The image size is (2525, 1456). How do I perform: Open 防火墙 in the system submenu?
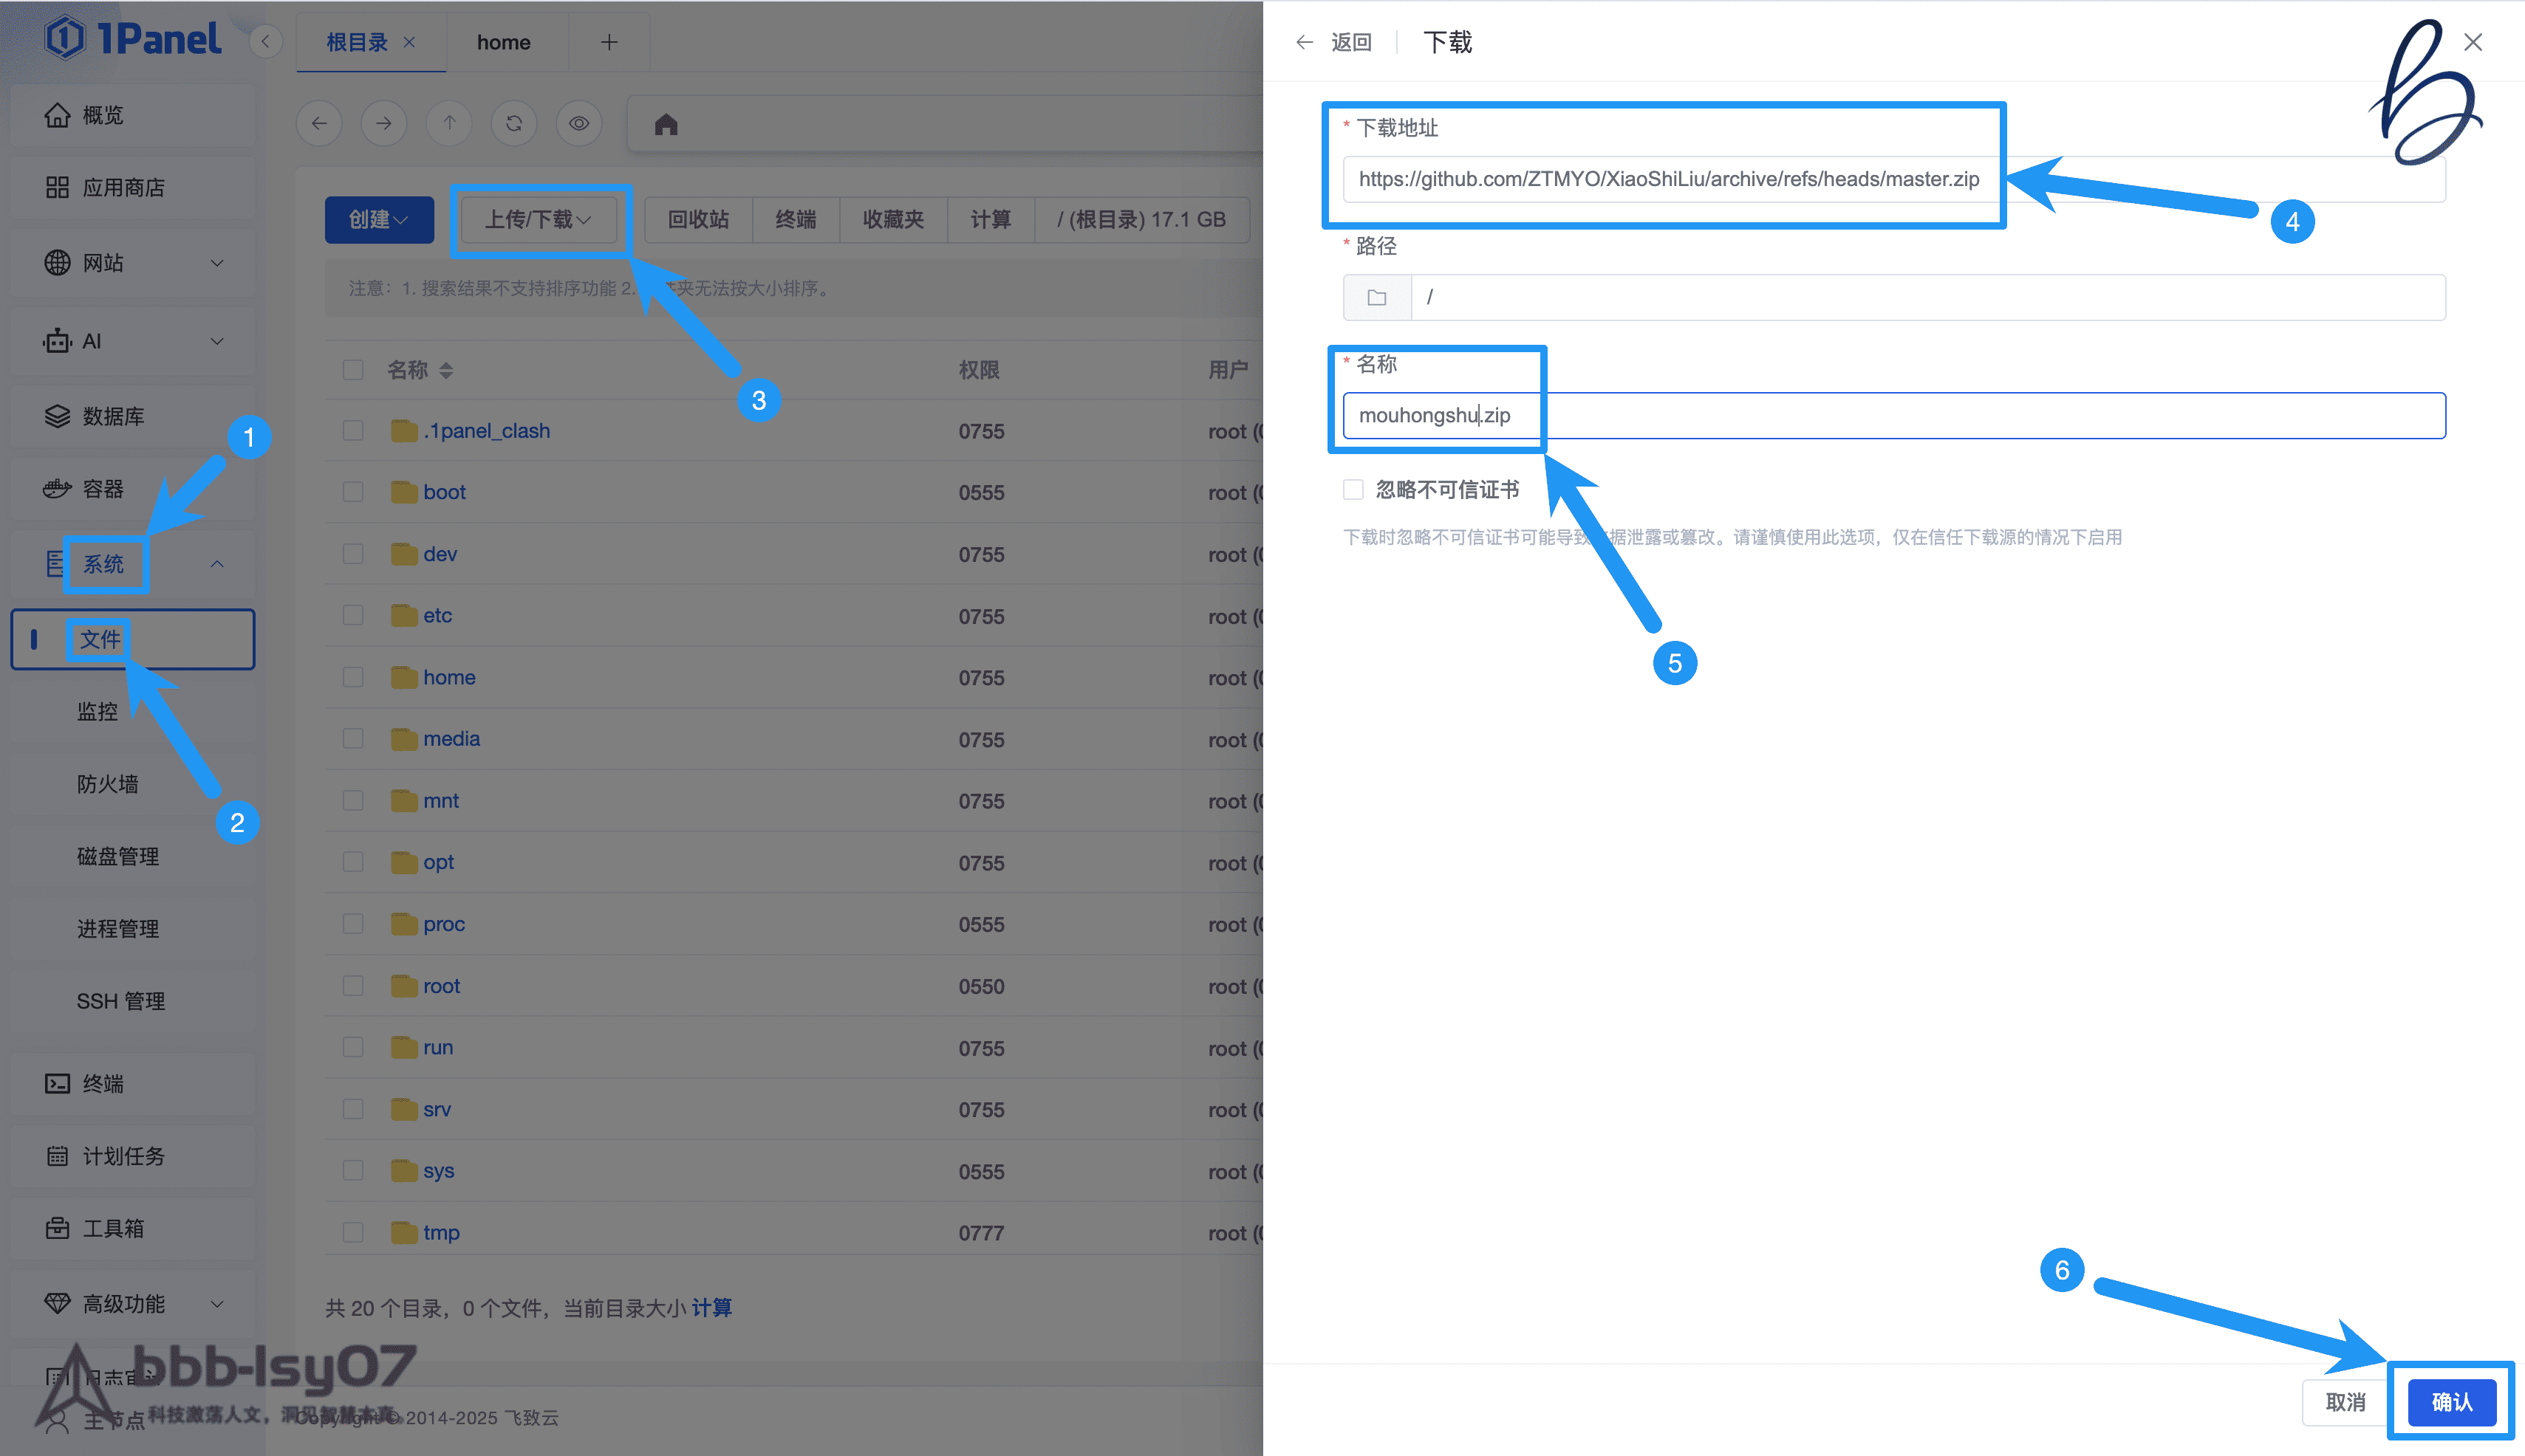click(x=108, y=784)
